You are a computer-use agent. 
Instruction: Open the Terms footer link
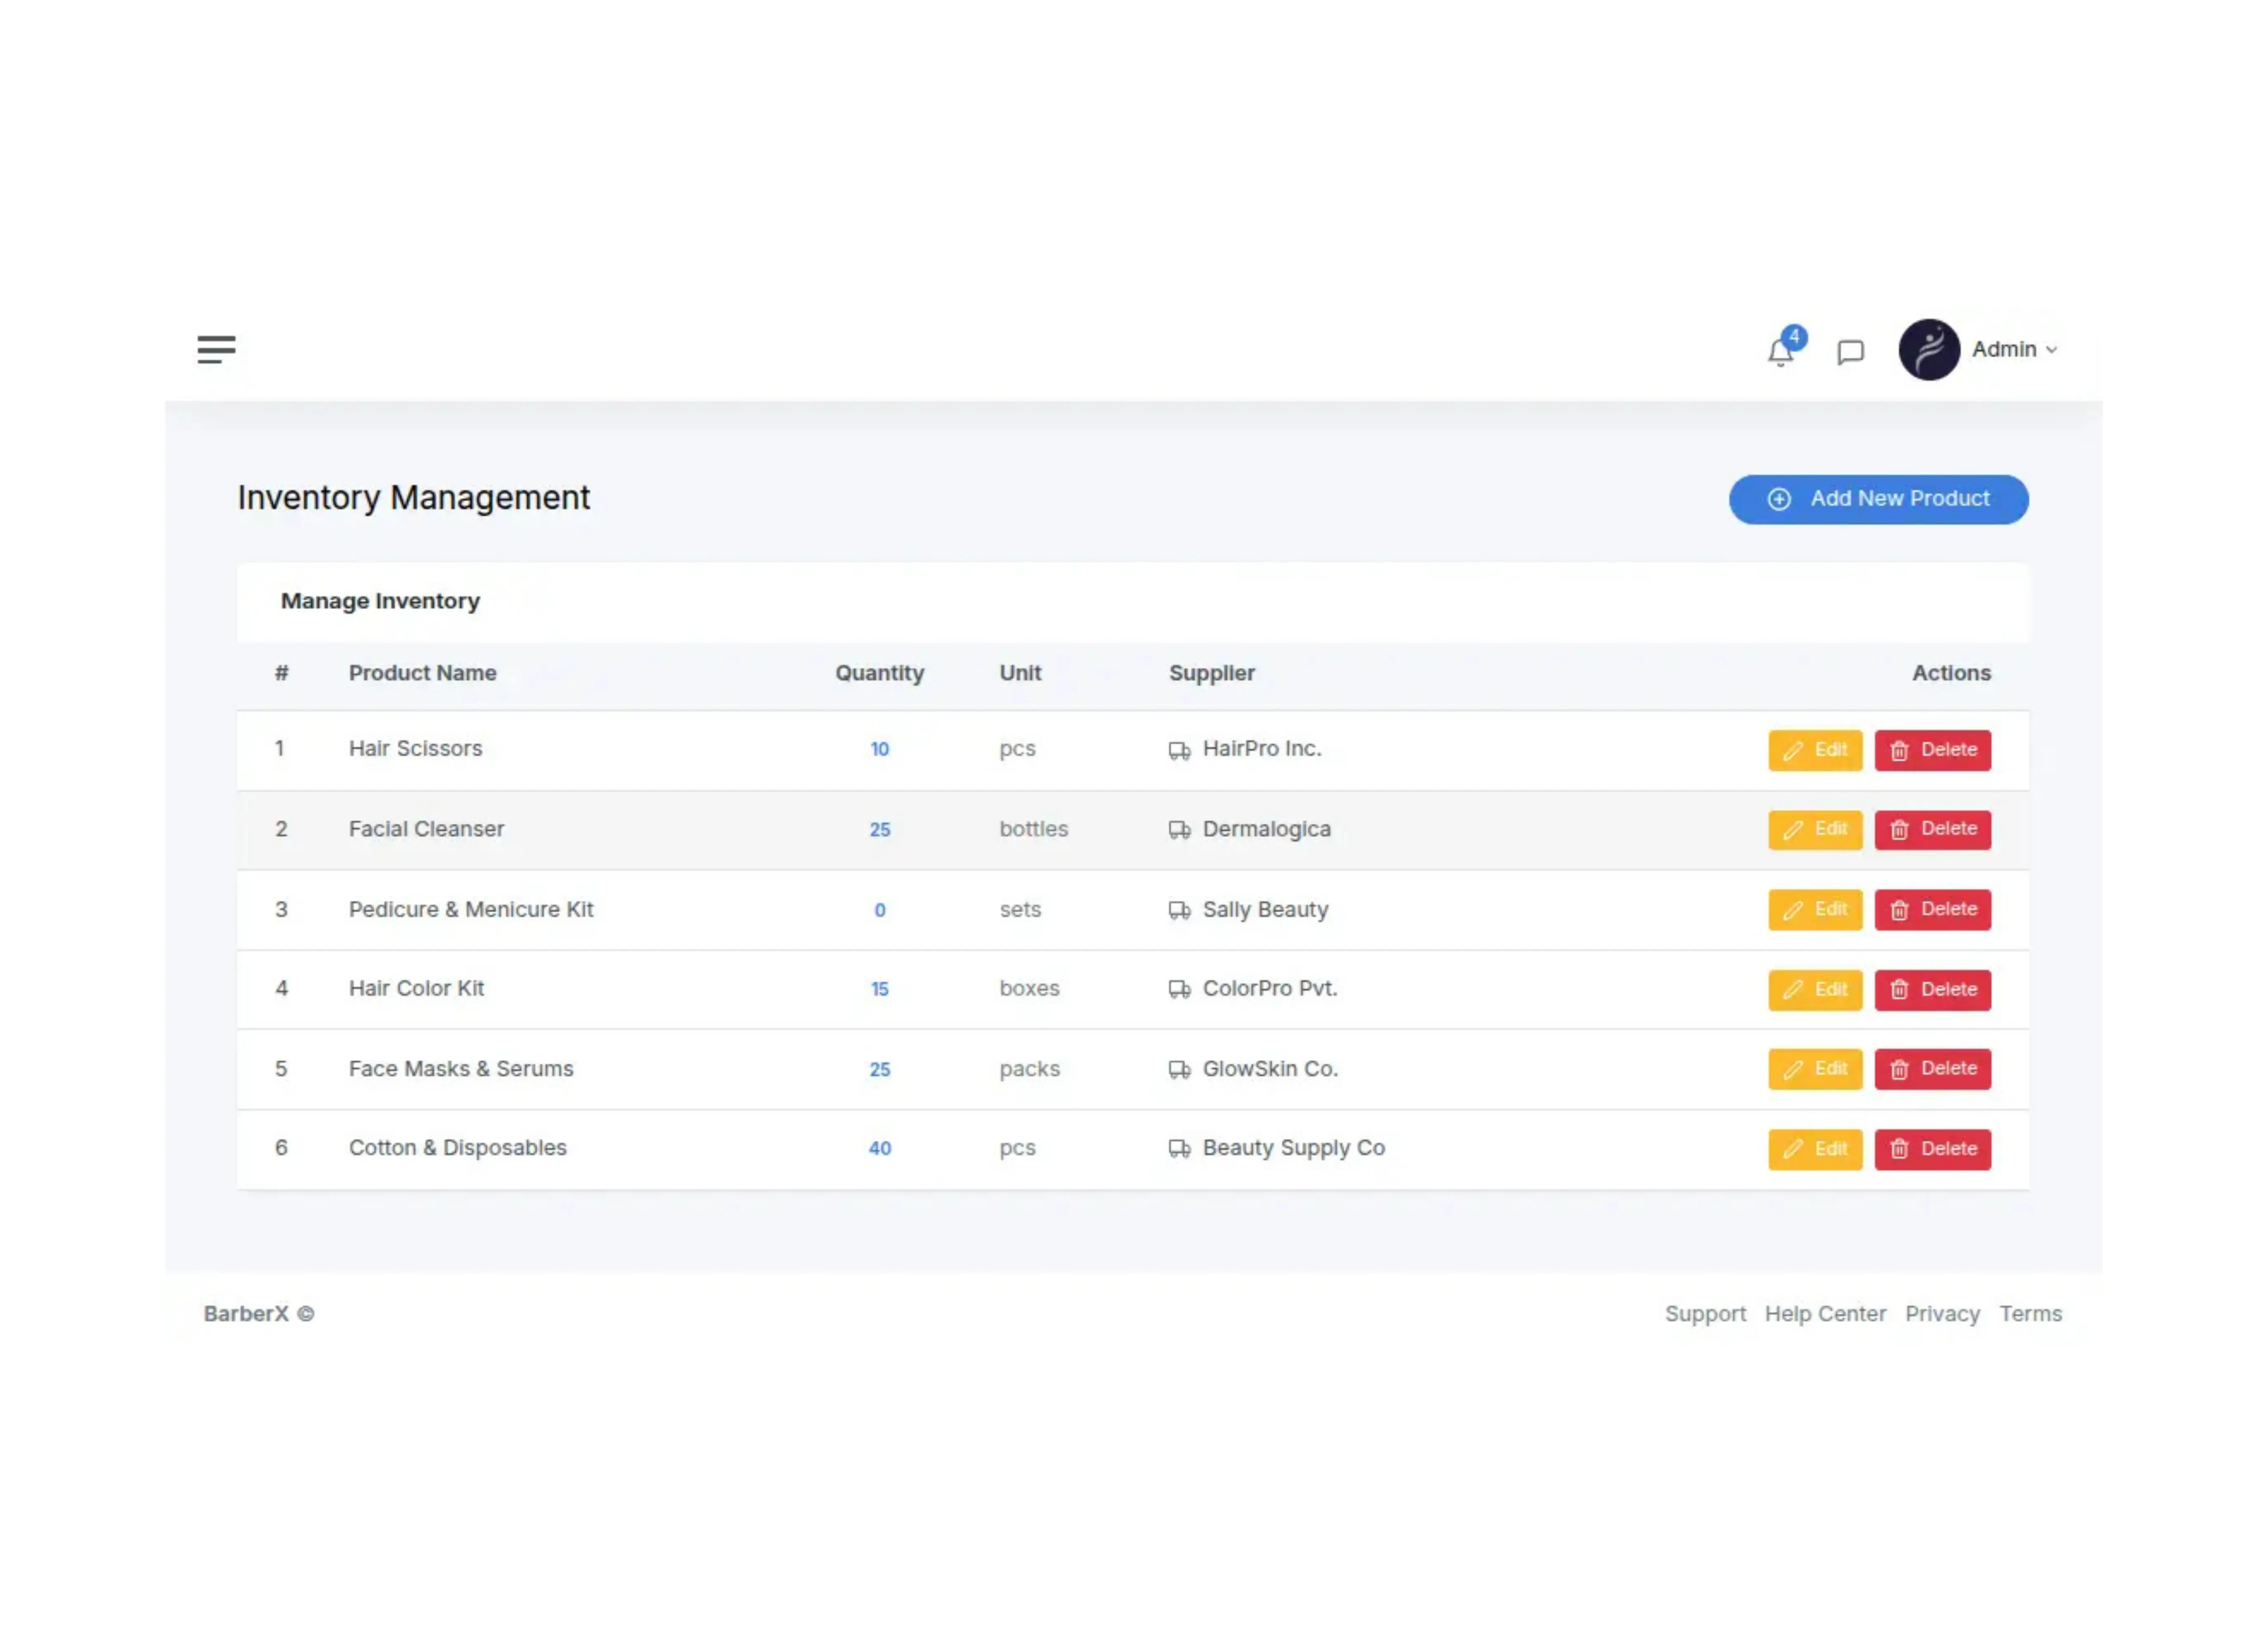pos(2030,1314)
